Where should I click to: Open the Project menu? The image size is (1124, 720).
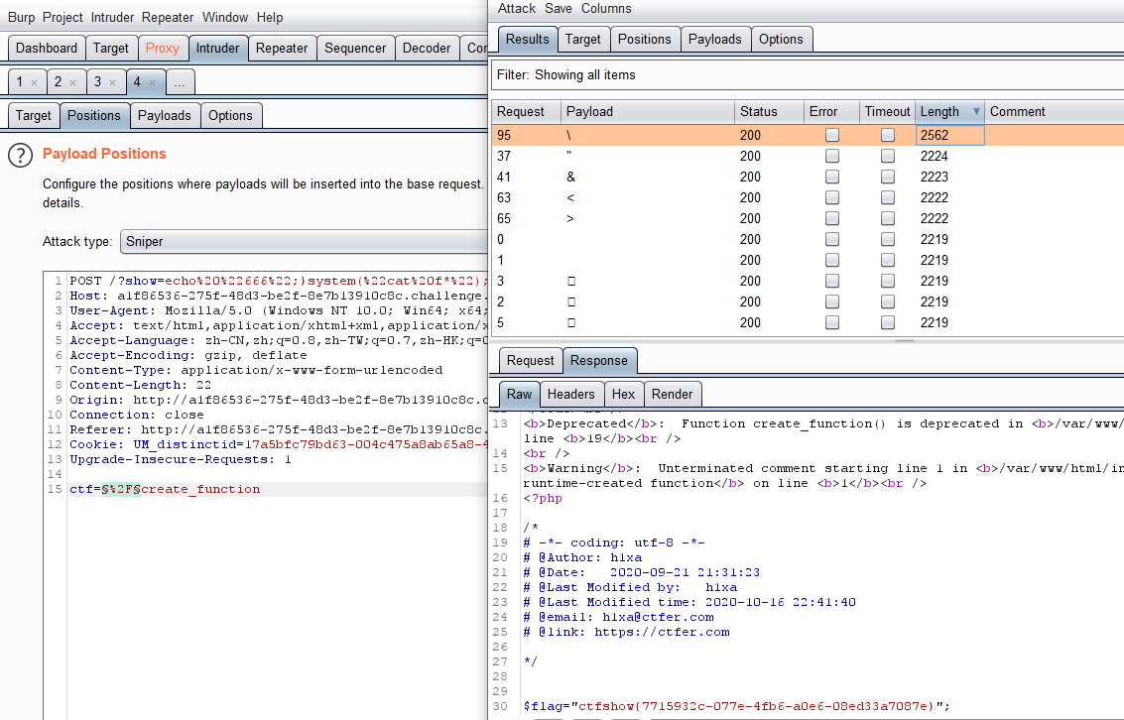(x=62, y=17)
